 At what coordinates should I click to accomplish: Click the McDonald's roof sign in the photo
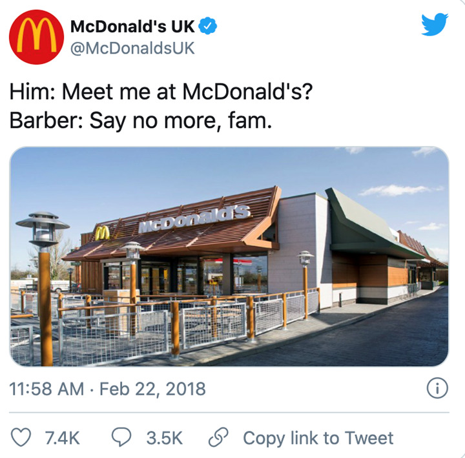(x=194, y=219)
